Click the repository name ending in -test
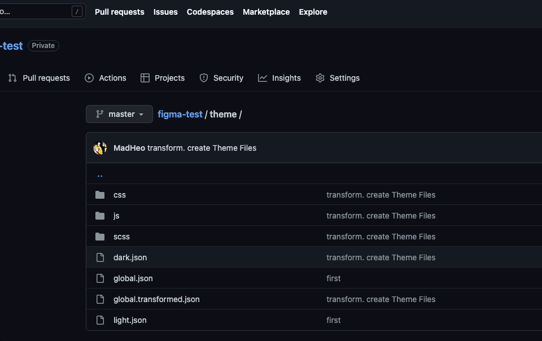The height and width of the screenshot is (341, 542). (x=11, y=46)
